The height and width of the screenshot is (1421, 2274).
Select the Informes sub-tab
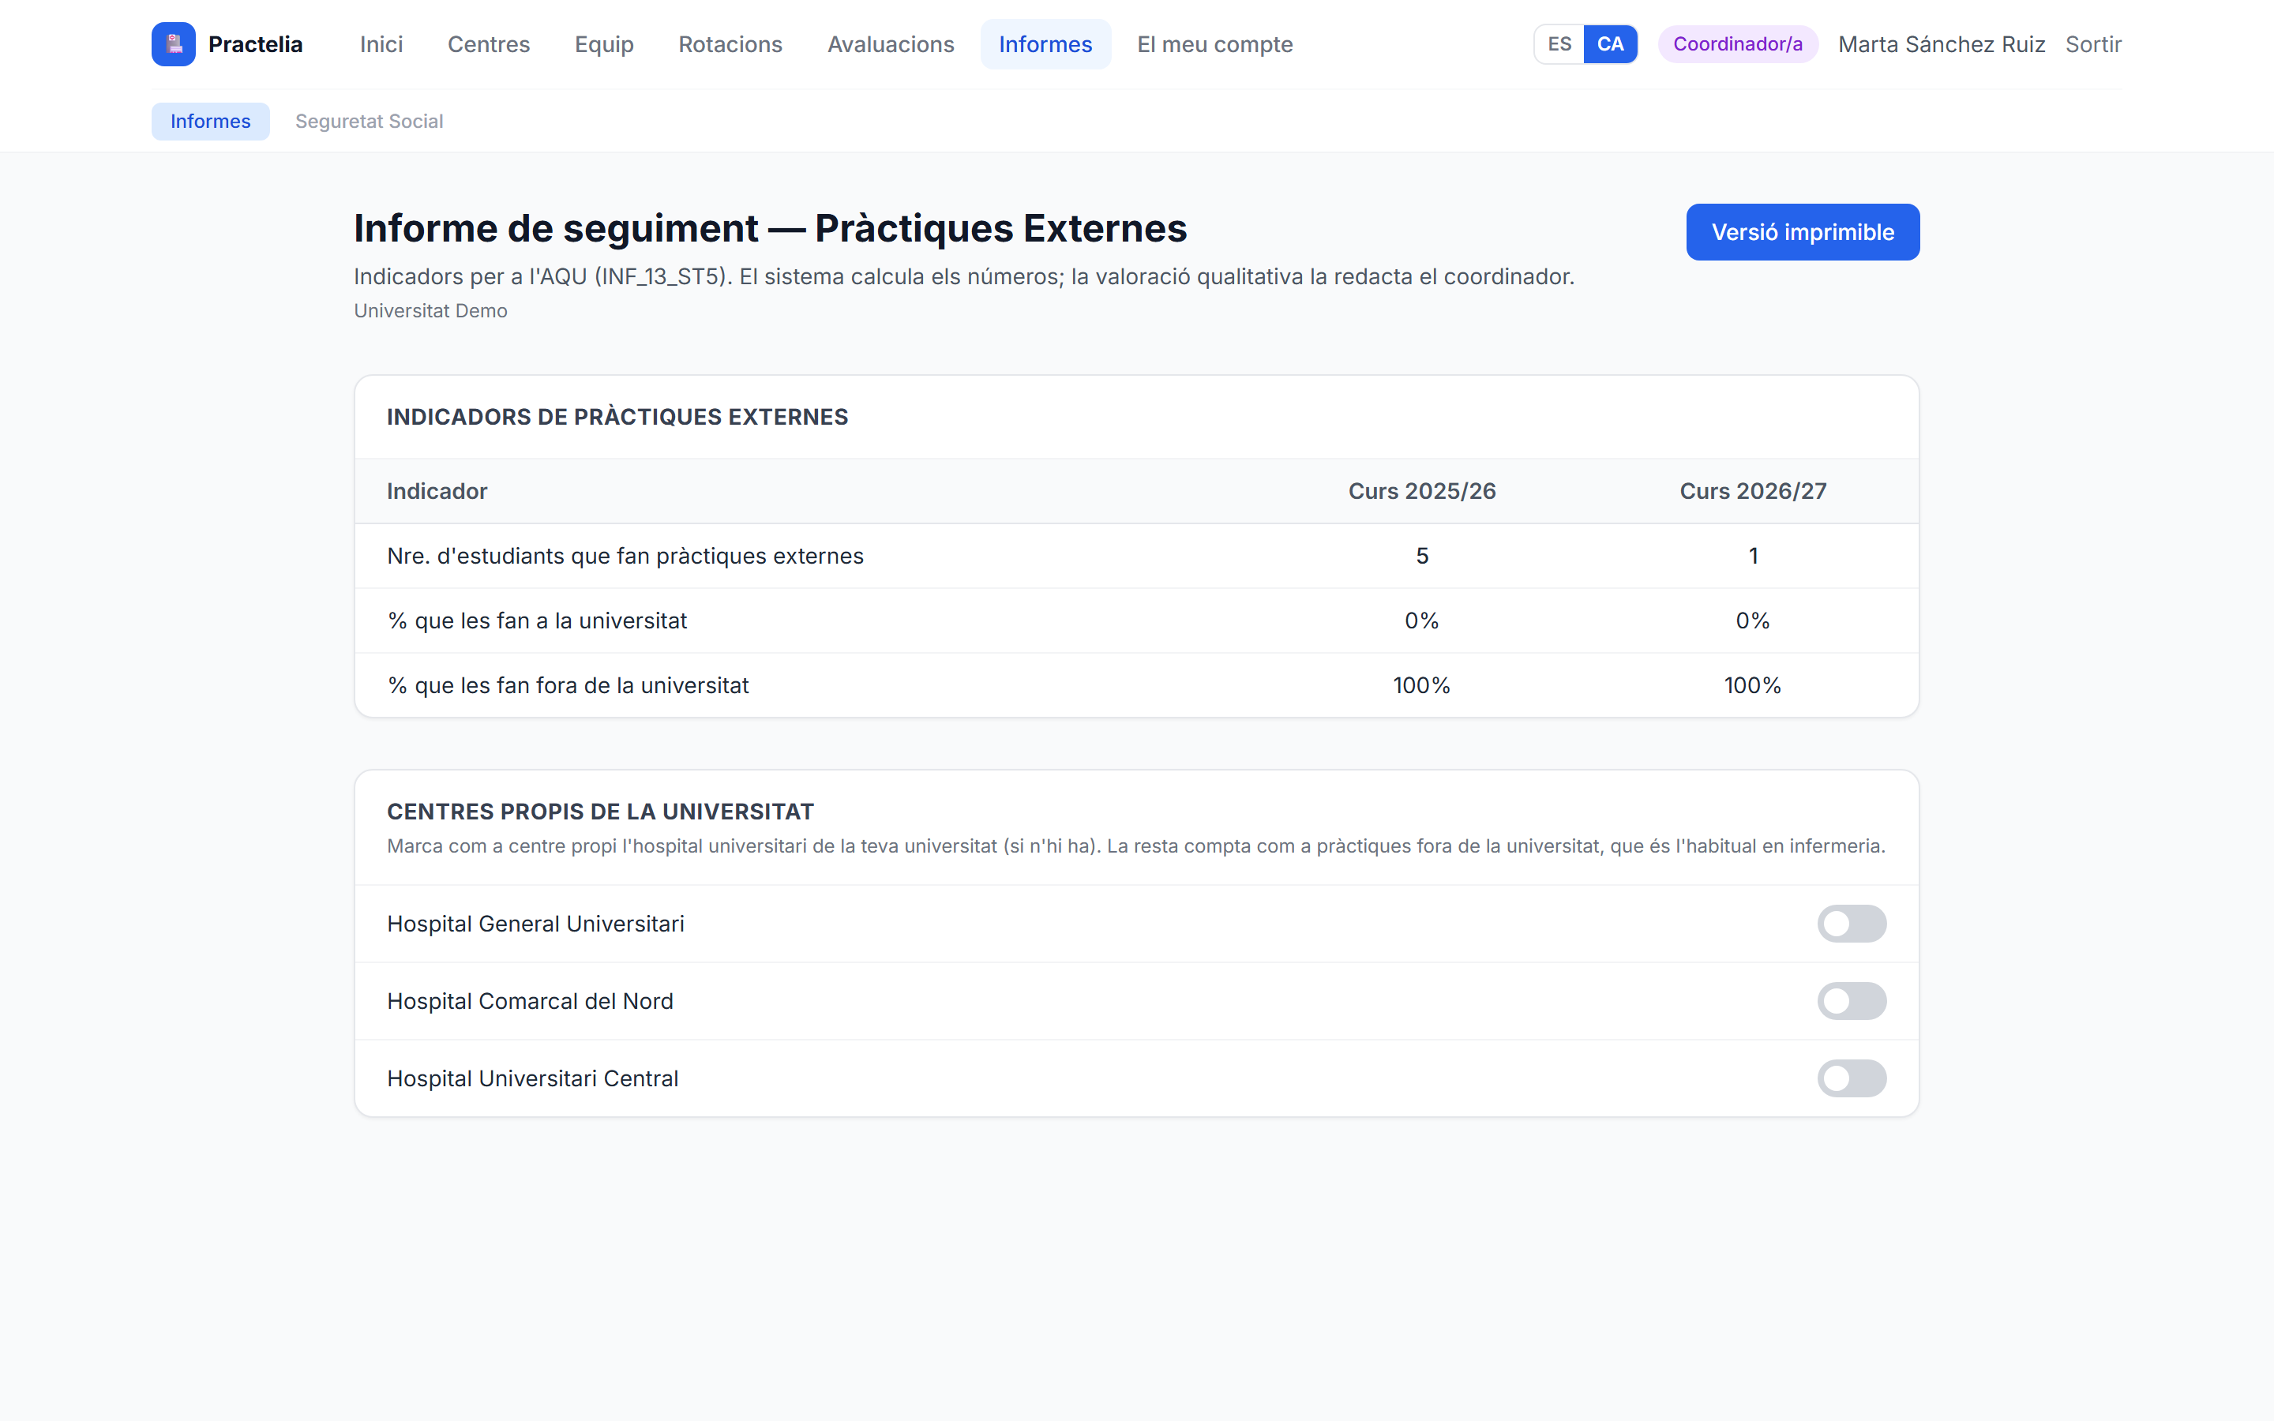tap(211, 122)
